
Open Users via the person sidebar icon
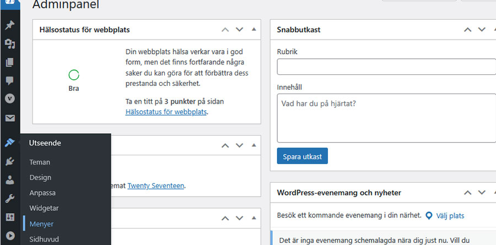(x=9, y=180)
